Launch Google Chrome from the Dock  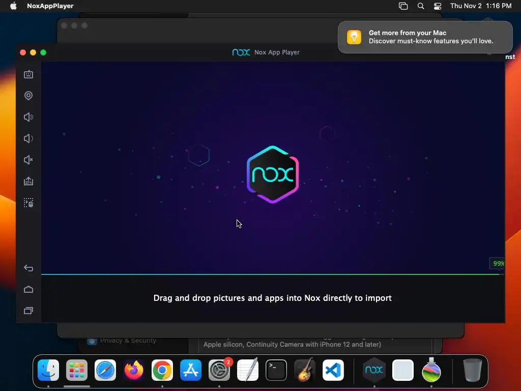(162, 370)
